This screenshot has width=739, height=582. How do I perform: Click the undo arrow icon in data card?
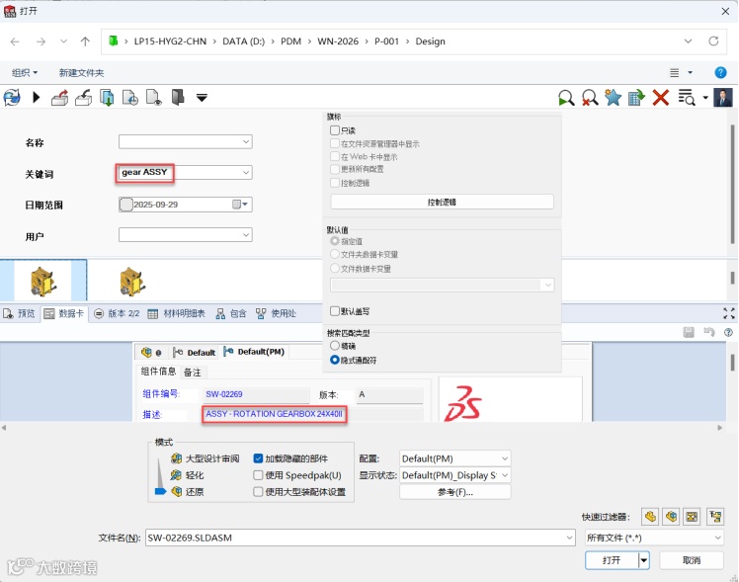708,332
